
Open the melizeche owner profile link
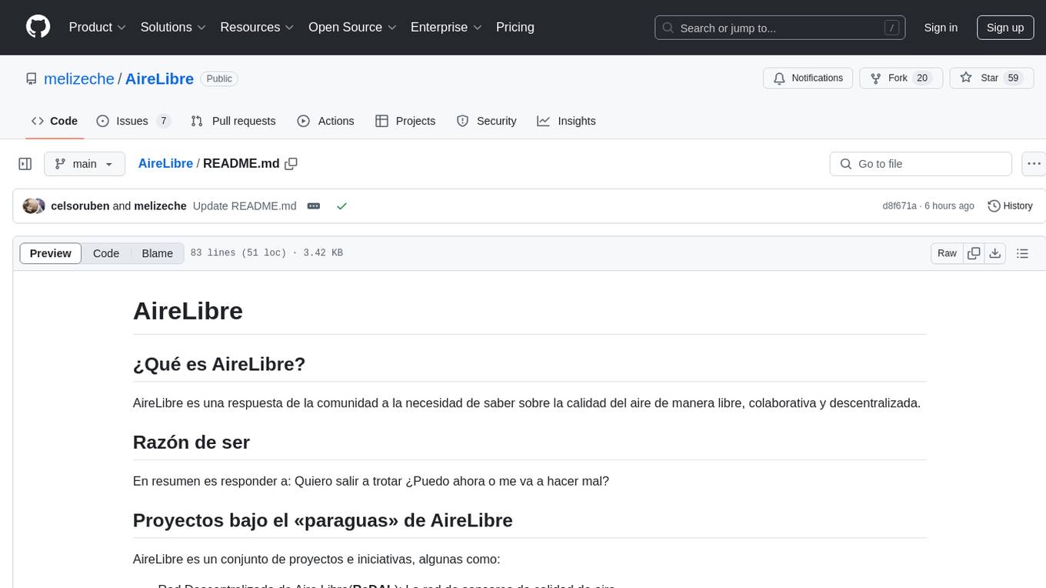pyautogui.click(x=79, y=79)
